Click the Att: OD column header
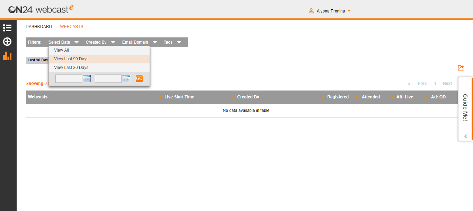 click(438, 97)
